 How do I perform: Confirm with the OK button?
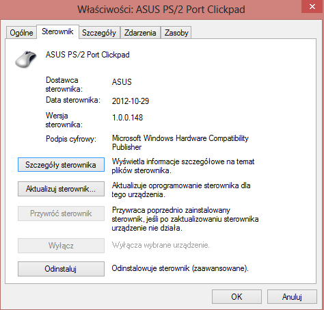(237, 297)
